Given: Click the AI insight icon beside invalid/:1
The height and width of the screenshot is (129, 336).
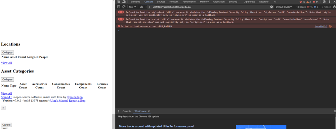Looking at the screenshot, I should 330,26.
